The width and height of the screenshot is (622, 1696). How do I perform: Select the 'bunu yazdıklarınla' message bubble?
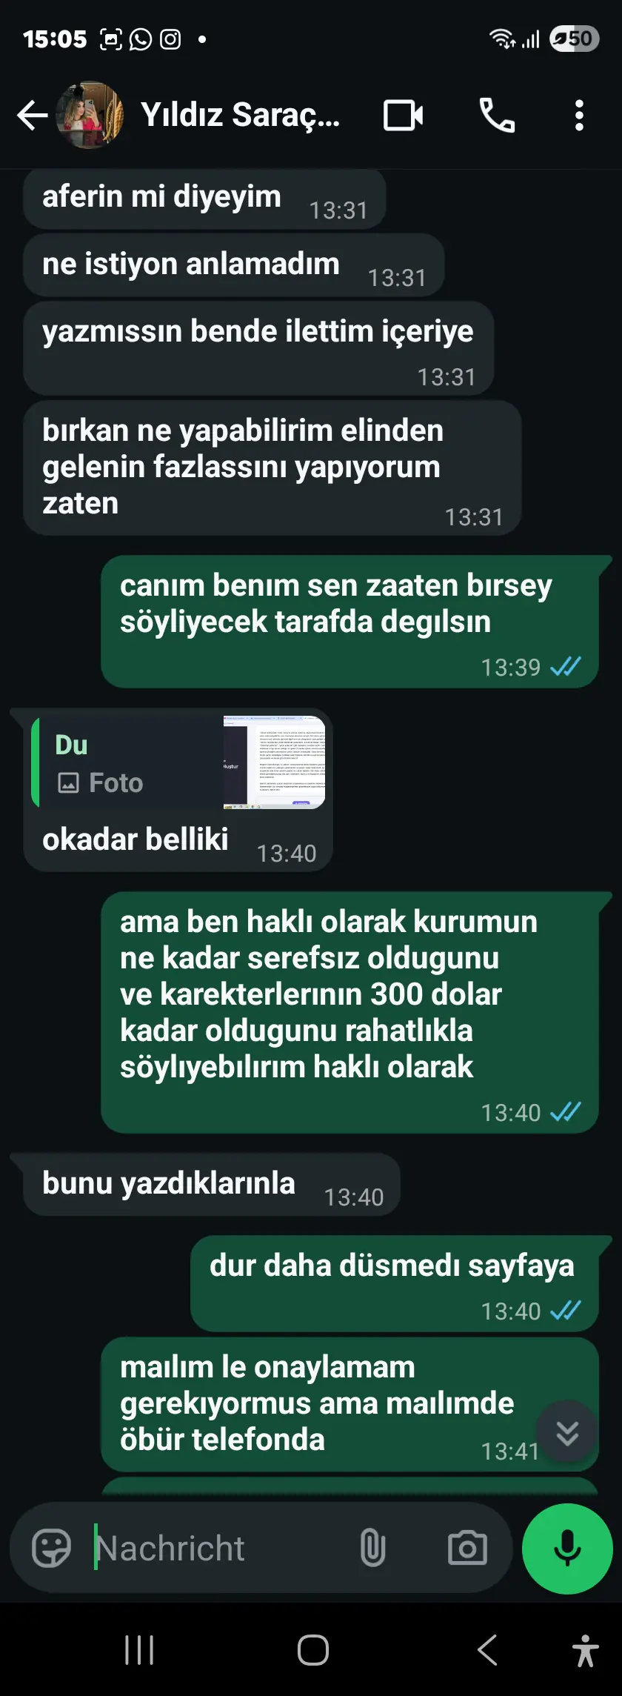click(x=212, y=1184)
